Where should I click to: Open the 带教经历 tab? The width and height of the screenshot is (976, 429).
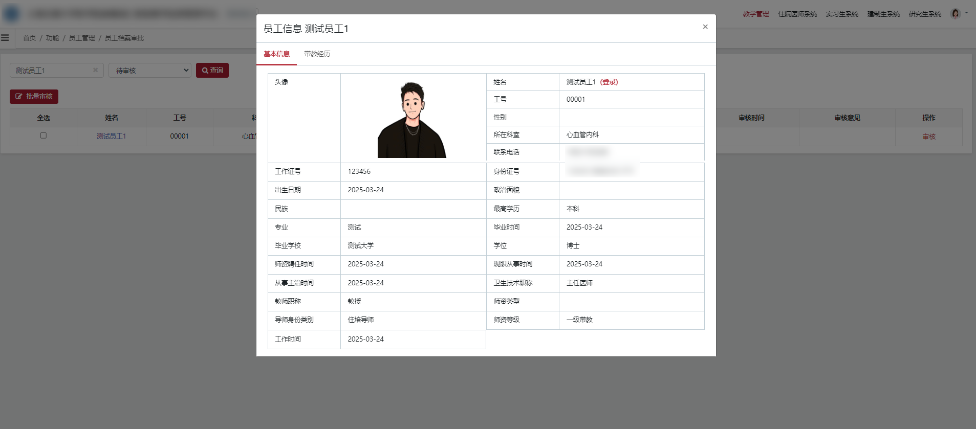(317, 54)
